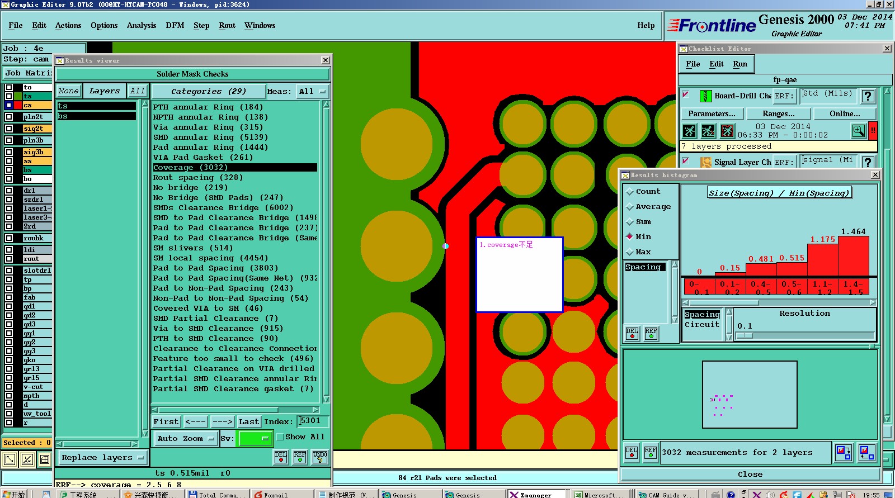Open the Auto Zoom dropdown
This screenshot has width=895, height=498.
point(185,439)
